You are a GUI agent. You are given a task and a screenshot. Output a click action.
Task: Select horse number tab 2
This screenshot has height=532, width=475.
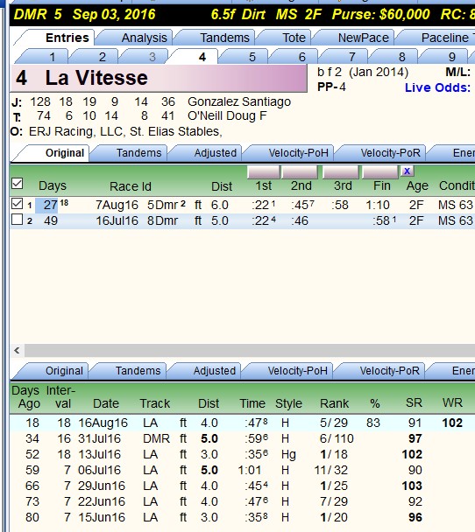pos(102,57)
